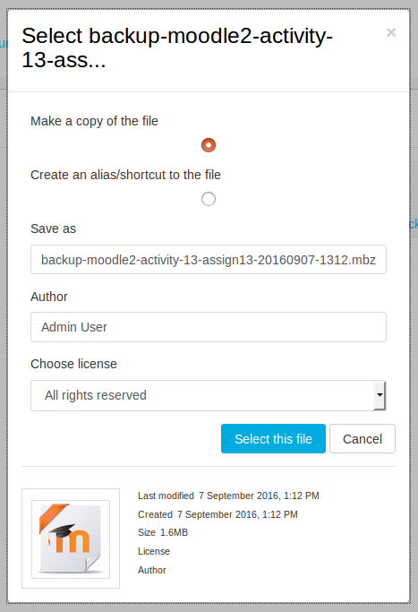Click the License line in file details
The height and width of the screenshot is (612, 418).
(x=154, y=551)
